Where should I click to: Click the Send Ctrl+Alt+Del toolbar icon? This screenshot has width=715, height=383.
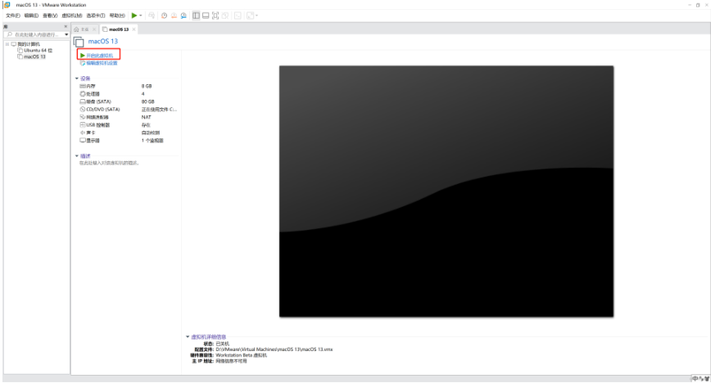click(x=152, y=16)
